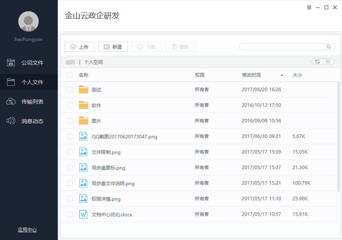Click the image icon of 权限详情.png
The height and width of the screenshot is (240, 342).
coord(83,199)
